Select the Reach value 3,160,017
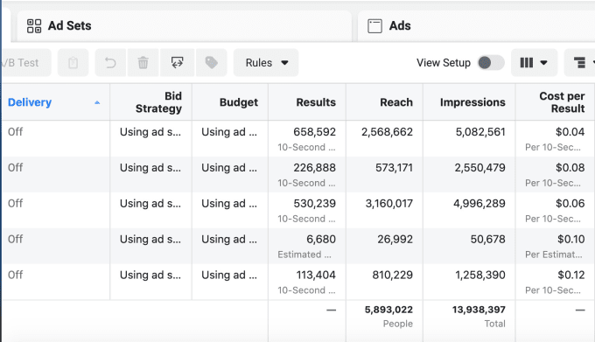The width and height of the screenshot is (595, 342). [389, 204]
